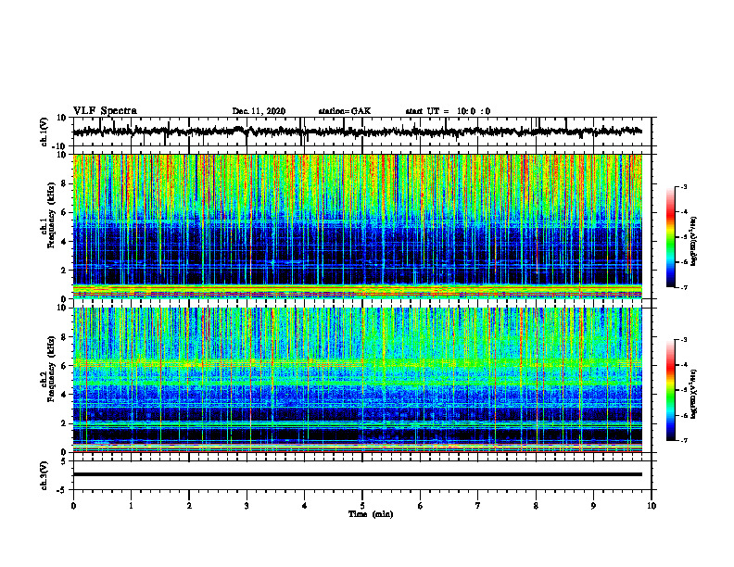Click inside the ch.1 spectrogram panel
Image resolution: width=734 pixels, height=567 pixels.
(x=357, y=226)
